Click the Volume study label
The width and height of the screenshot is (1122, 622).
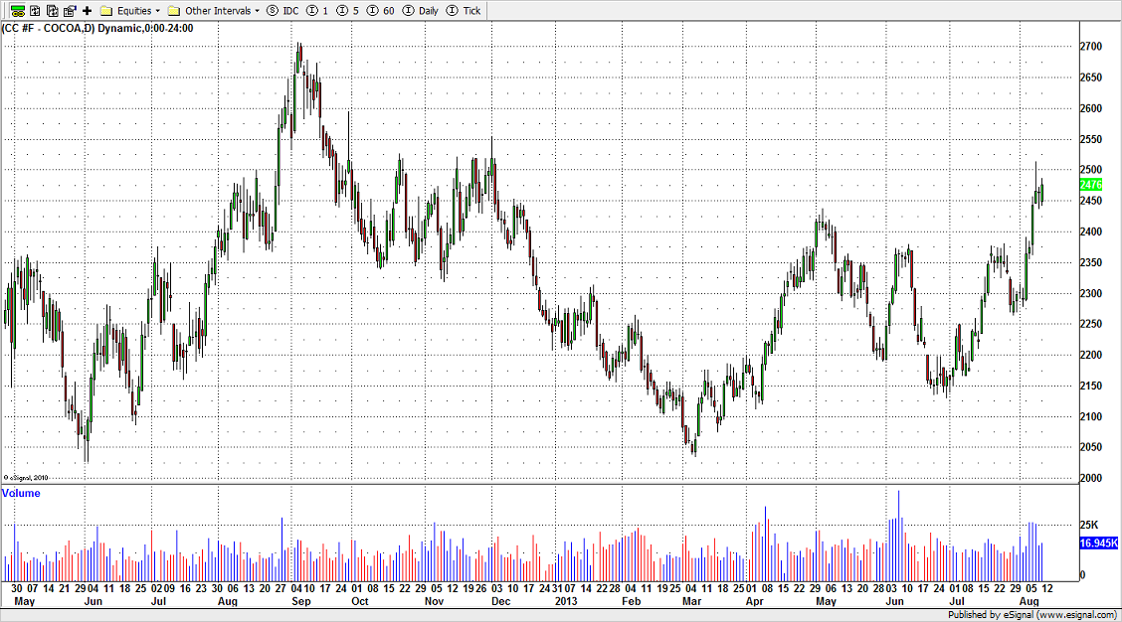click(x=22, y=493)
